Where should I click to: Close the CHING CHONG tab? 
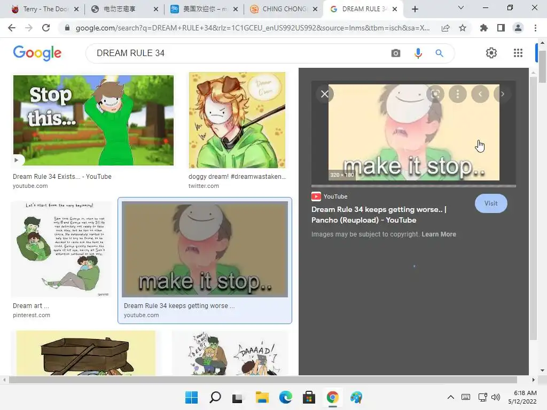[x=315, y=9]
